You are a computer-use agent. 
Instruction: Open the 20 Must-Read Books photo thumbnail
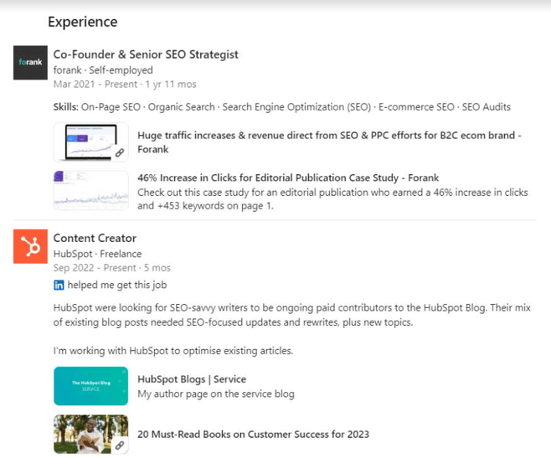[x=90, y=435]
